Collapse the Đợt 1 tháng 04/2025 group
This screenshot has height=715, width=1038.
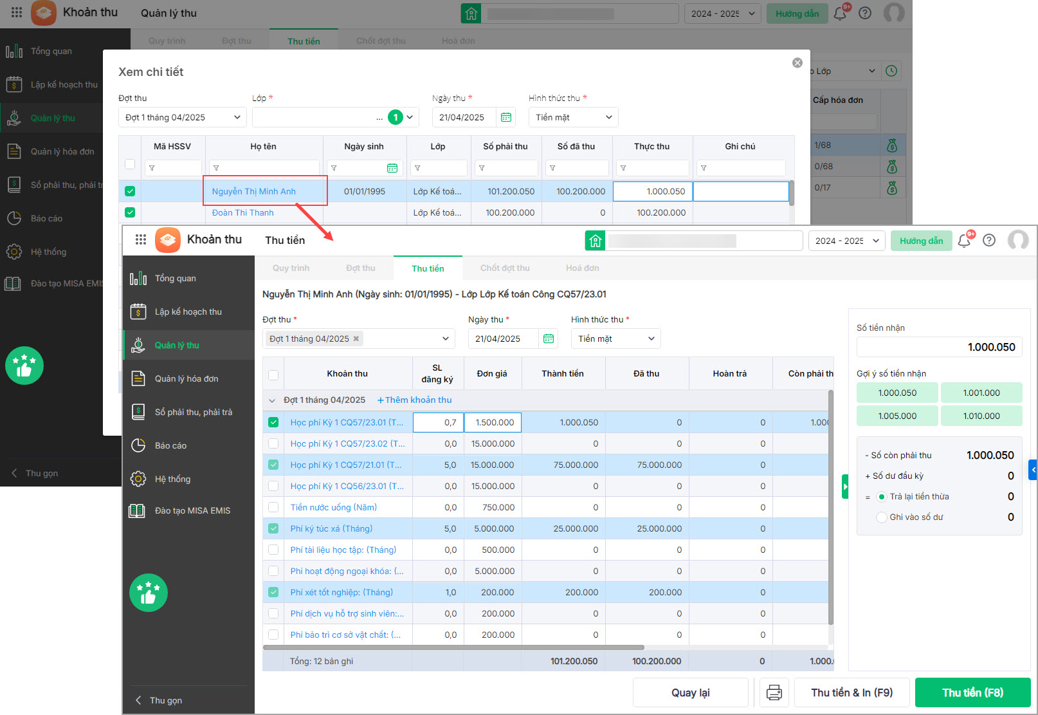click(x=272, y=400)
